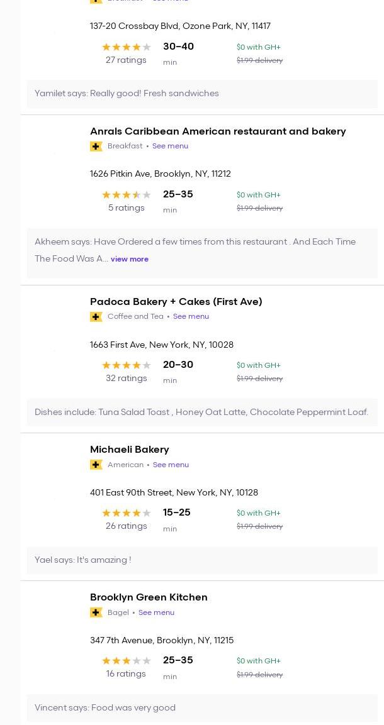384x725 pixels.
Task: Open Anrals Caribbean American restaurant and bakery
Action: [x=218, y=131]
